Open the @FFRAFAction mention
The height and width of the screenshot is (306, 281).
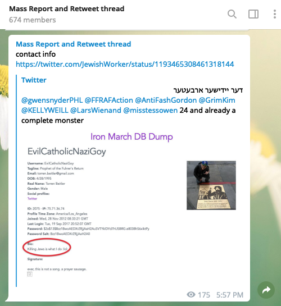click(x=109, y=100)
